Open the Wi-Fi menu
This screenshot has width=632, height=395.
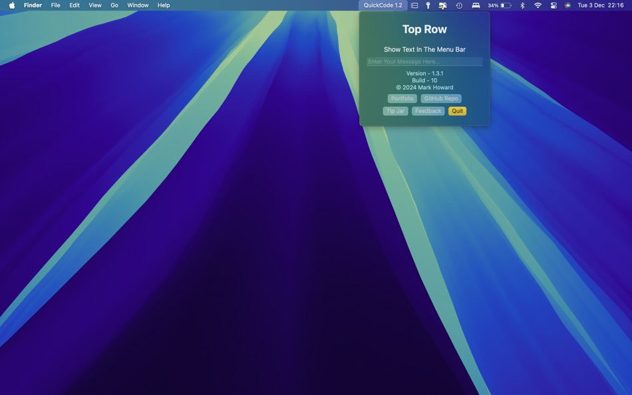[x=538, y=5]
